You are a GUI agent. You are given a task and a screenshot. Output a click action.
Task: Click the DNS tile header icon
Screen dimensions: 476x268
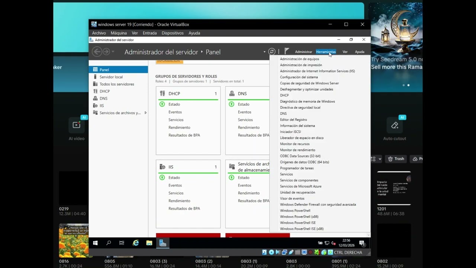click(x=232, y=93)
